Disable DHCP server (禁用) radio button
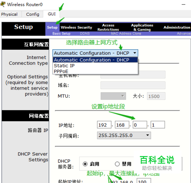This screenshot has width=191, height=183. click(117, 164)
